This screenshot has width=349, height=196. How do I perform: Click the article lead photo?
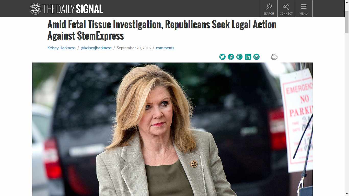[172, 129]
